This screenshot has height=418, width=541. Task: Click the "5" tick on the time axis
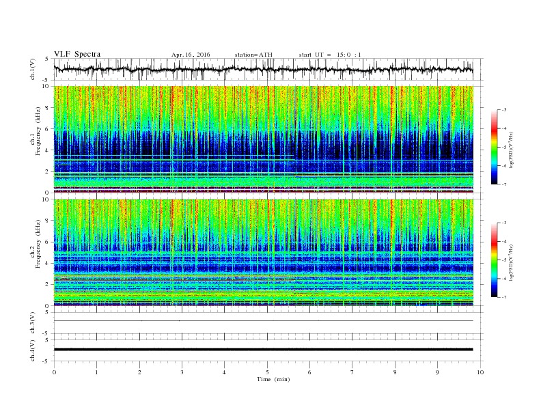pyautogui.click(x=267, y=372)
